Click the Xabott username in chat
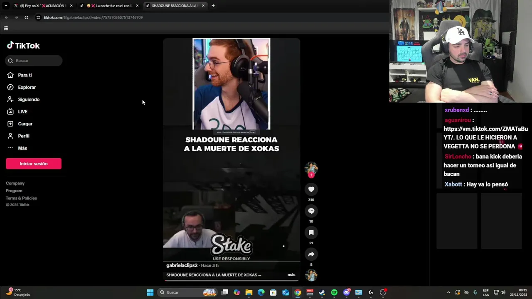This screenshot has width=532, height=299. (453, 184)
